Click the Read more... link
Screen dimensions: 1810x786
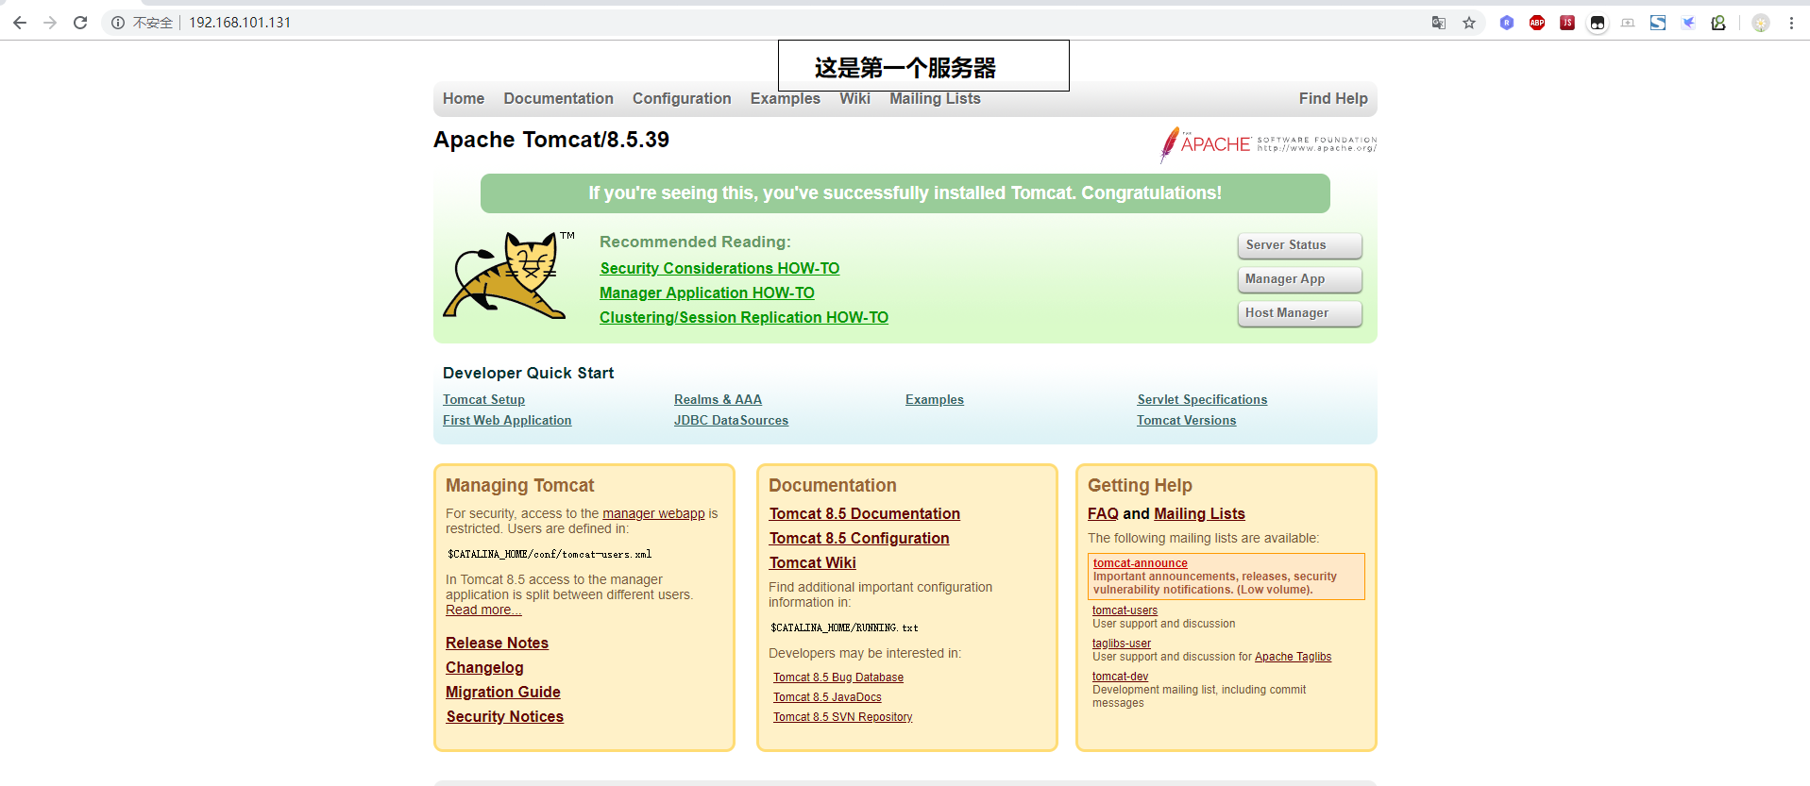tap(483, 610)
